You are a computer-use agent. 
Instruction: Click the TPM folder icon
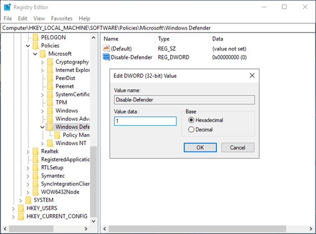[x=50, y=103]
